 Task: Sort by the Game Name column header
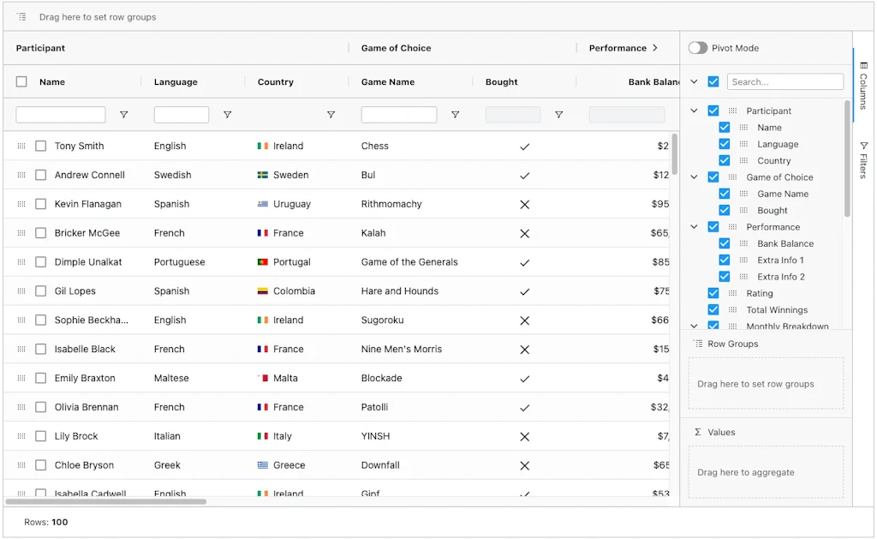[x=388, y=82]
